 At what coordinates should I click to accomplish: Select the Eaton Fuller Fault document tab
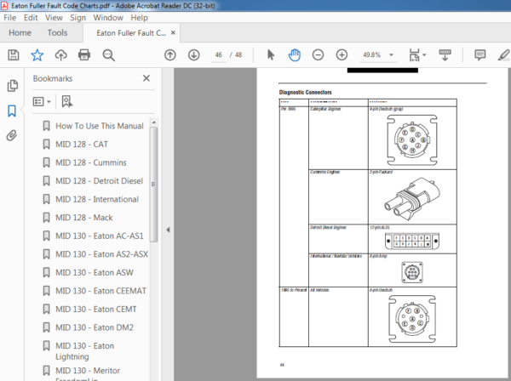click(x=131, y=33)
